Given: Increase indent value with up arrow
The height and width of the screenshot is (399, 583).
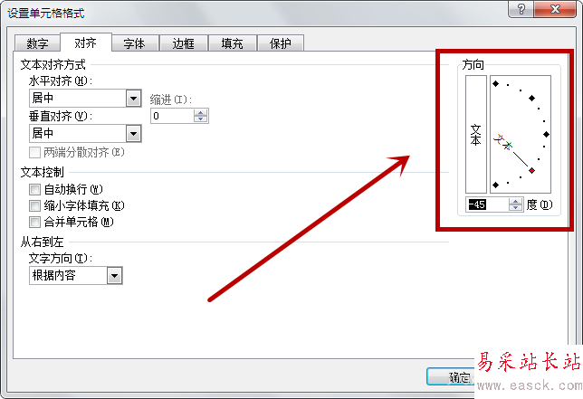Looking at the screenshot, I should pos(200,112).
